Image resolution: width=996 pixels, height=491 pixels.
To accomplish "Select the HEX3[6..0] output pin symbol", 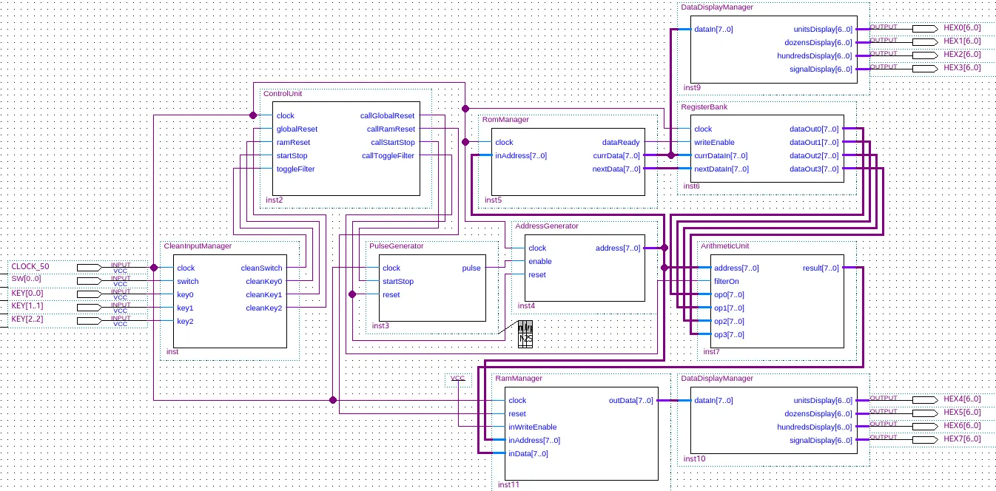I will click(925, 68).
